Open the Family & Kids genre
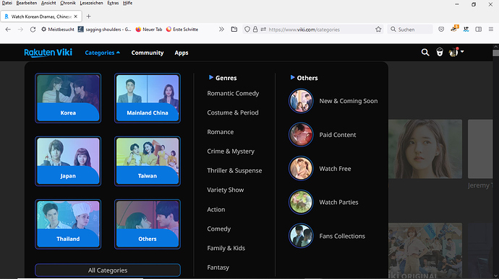The image size is (499, 279). click(x=226, y=248)
